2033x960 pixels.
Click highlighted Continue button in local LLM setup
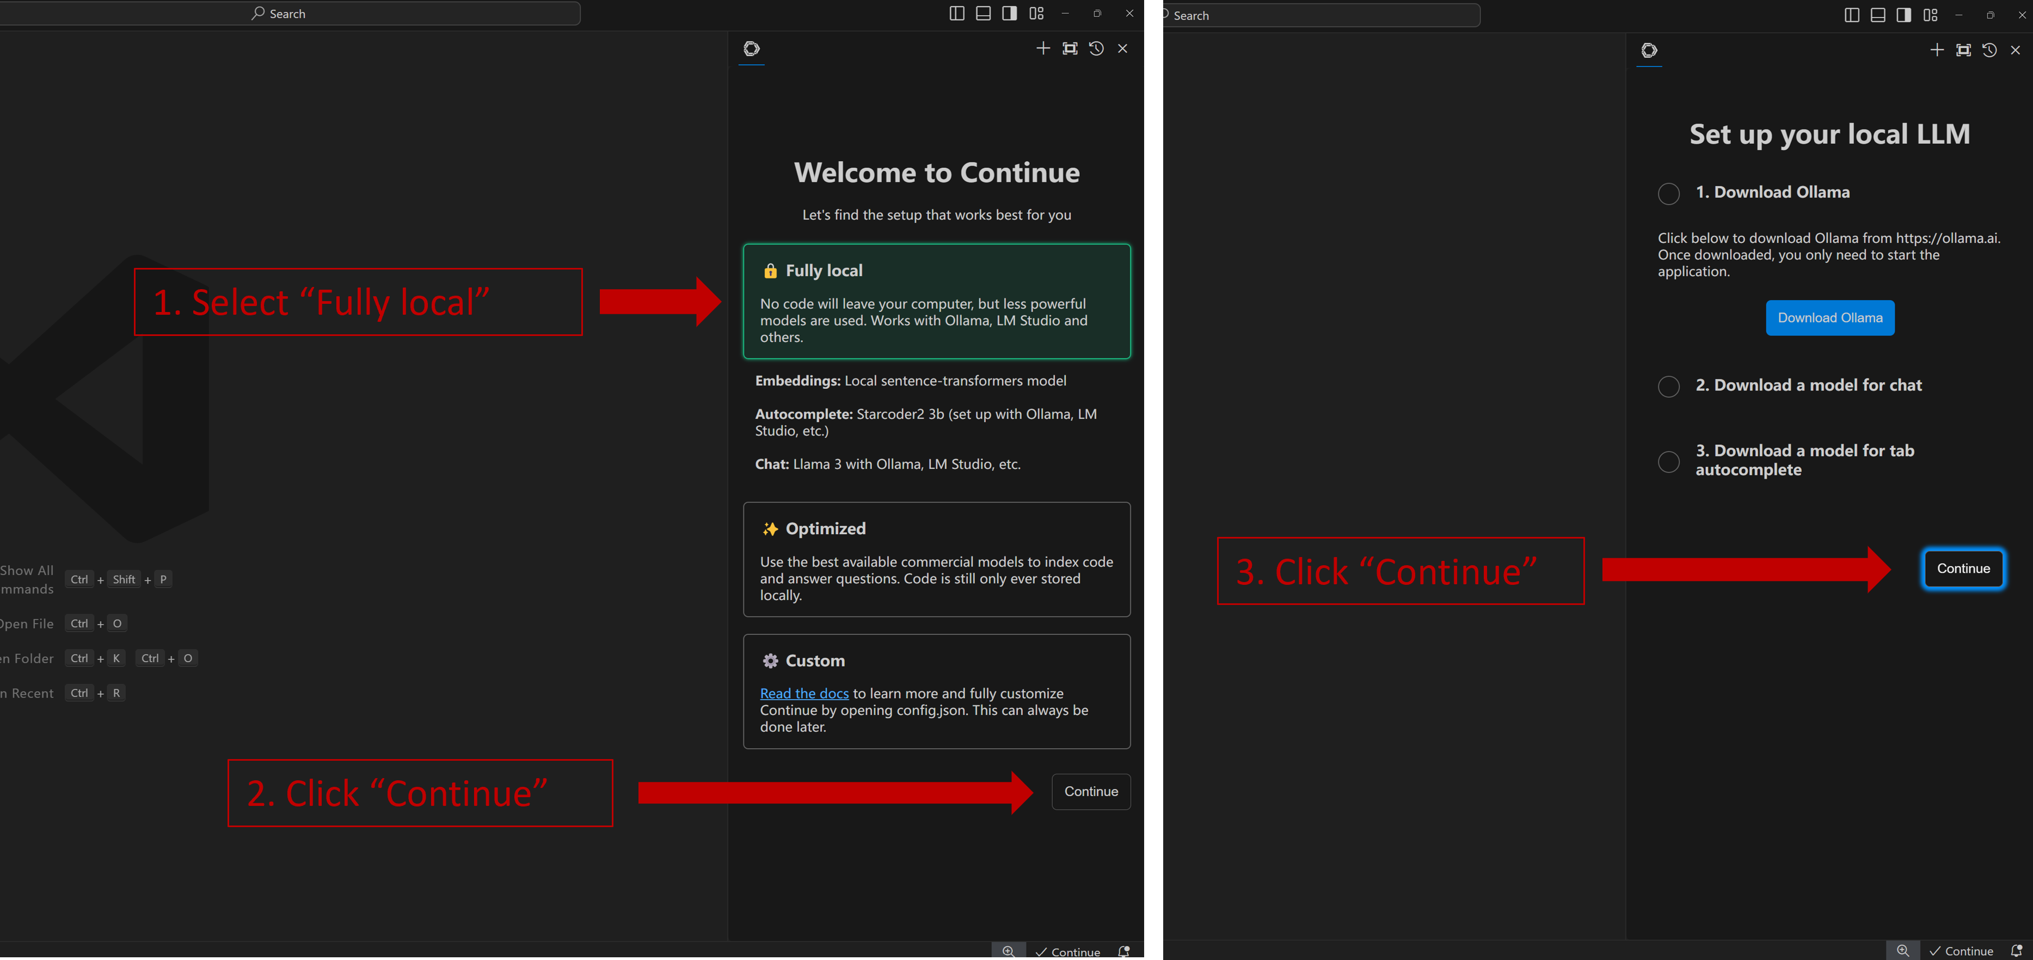(x=1963, y=568)
